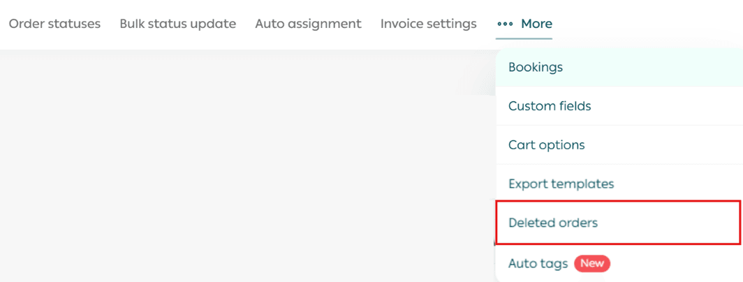Click the Auto assignment heading link

click(308, 24)
